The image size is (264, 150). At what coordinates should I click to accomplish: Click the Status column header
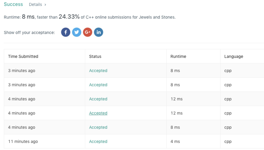95,56
